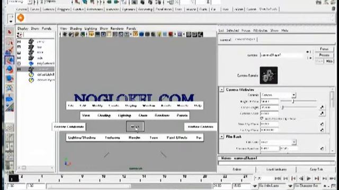Collapse the Camera Attributes section
This screenshot has width=339, height=190.
(x=222, y=89)
